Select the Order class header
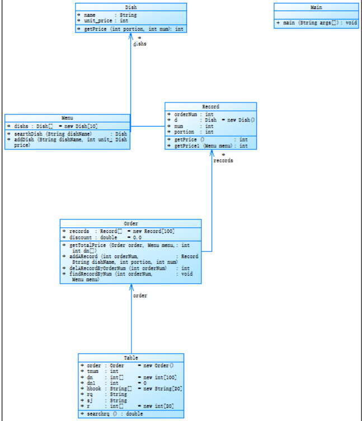This screenshot has height=421, width=362. tap(131, 223)
